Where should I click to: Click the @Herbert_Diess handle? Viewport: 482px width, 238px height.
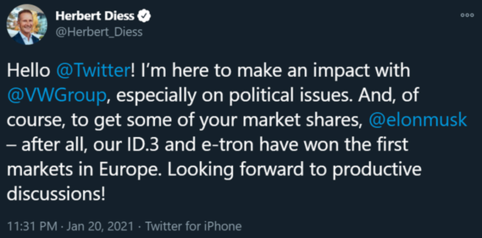point(99,32)
